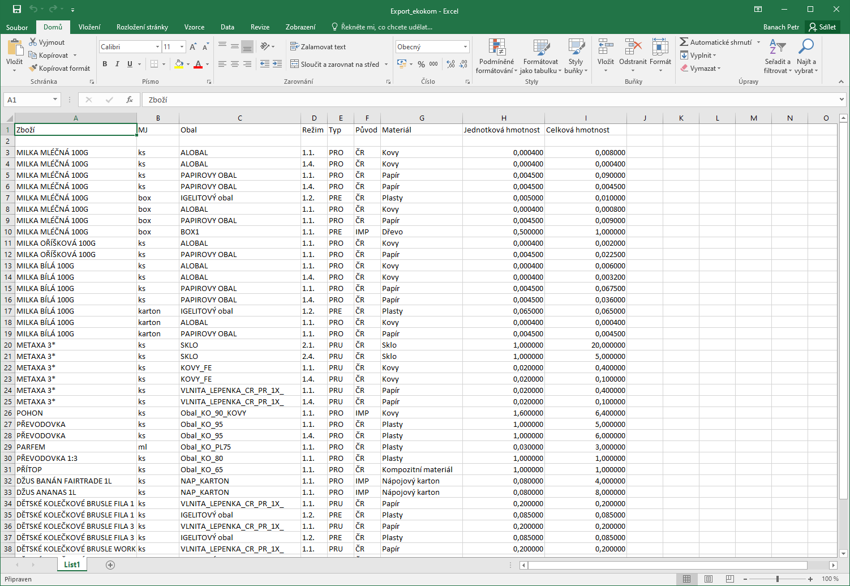Expand the font name Calibri dropdown
The image size is (850, 586).
coord(157,47)
